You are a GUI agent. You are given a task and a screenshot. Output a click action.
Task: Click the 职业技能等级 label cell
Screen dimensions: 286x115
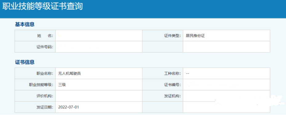[35, 84]
